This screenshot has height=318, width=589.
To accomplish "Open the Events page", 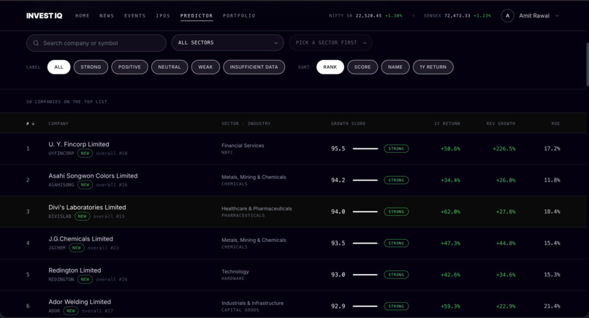I will coord(135,16).
